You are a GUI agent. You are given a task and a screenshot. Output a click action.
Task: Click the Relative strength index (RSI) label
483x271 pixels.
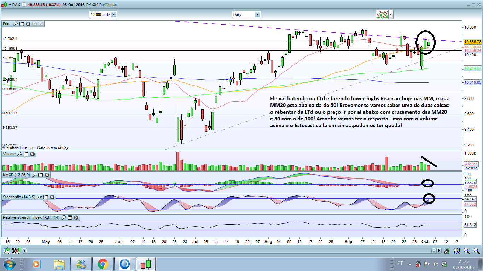coord(31,218)
